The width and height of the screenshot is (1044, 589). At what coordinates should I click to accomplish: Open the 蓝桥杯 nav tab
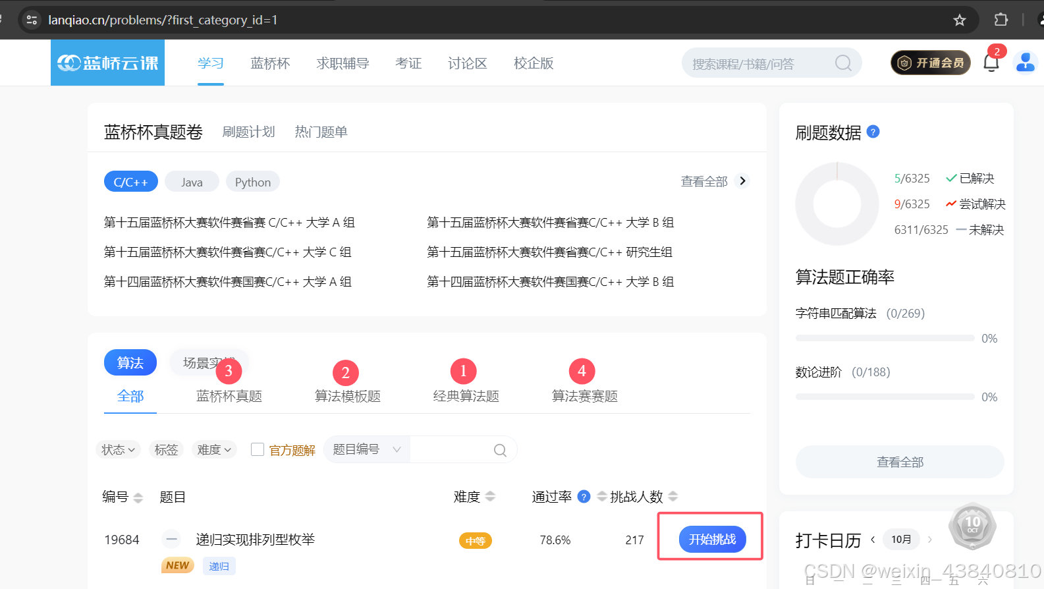270,63
